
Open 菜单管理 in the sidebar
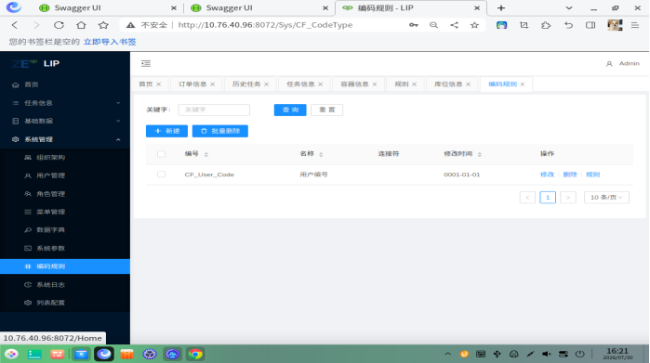click(x=65, y=212)
